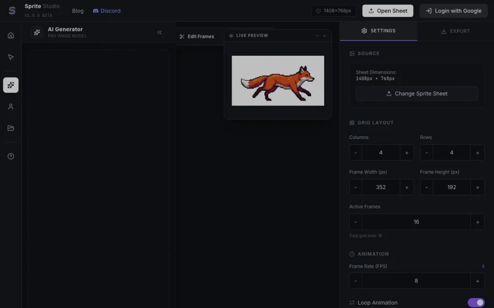Increase the Active Frames count
494x308 pixels.
pyautogui.click(x=478, y=222)
